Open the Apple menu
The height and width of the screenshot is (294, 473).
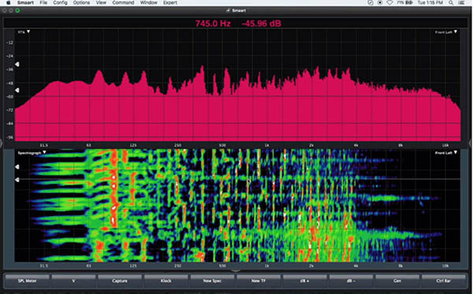click(9, 2)
